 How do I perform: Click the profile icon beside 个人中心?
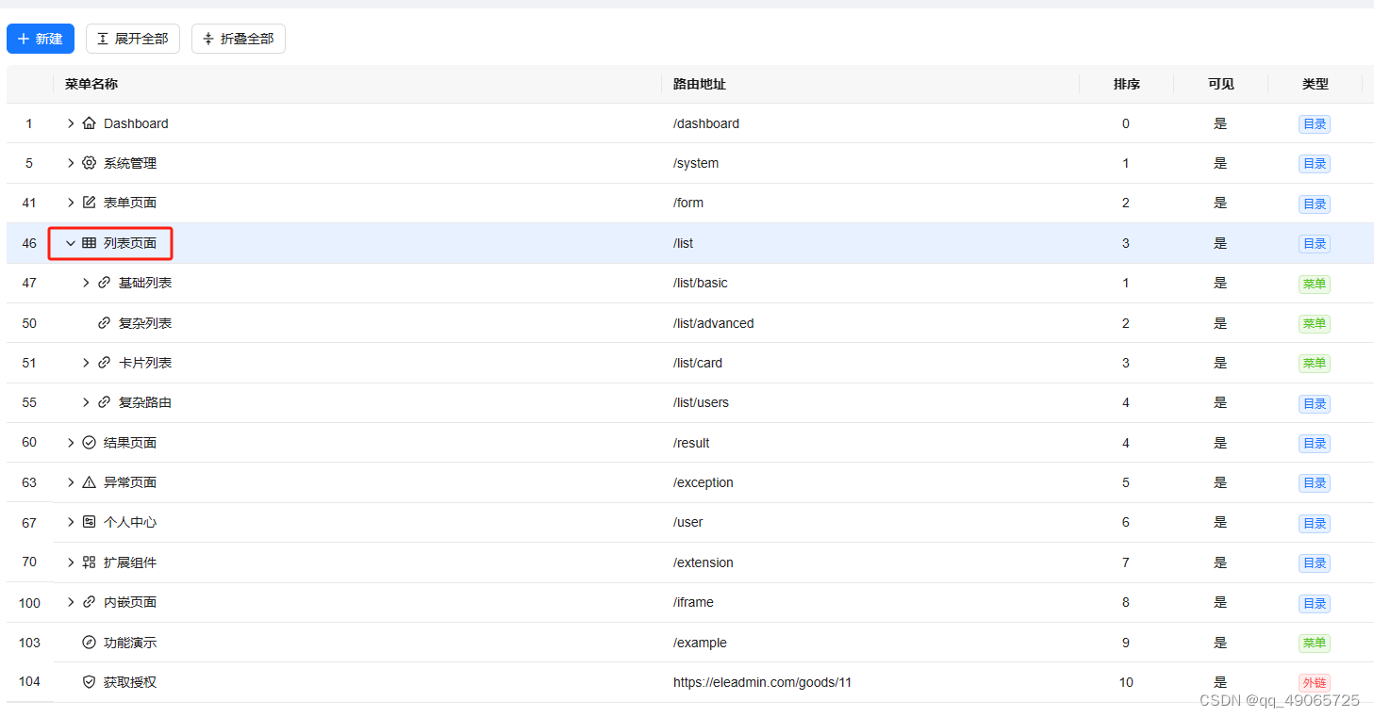coord(90,522)
